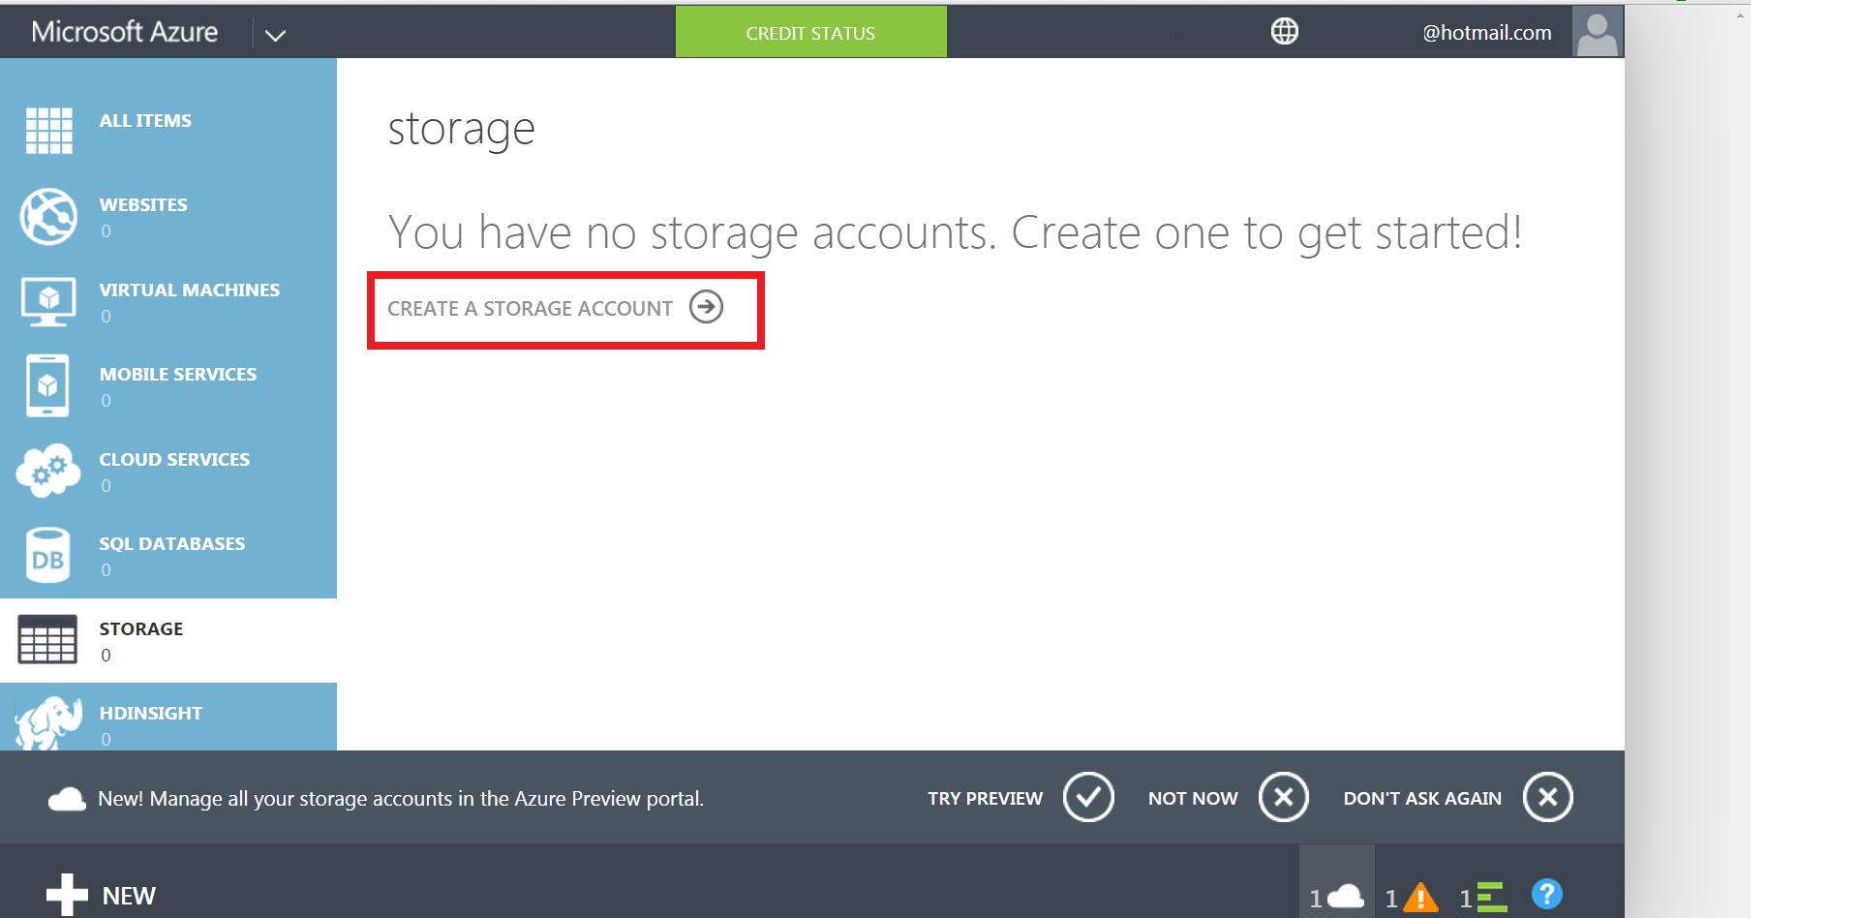
Task: Select the Websites globe icon
Action: (x=48, y=216)
